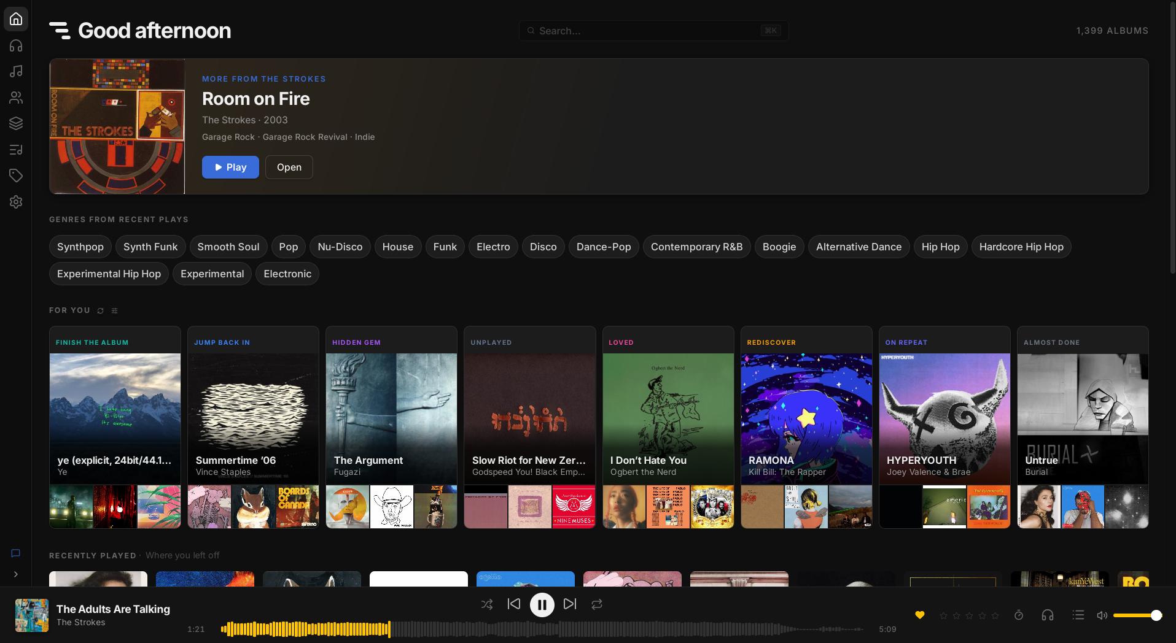Open the play queue list icon

[1078, 615]
